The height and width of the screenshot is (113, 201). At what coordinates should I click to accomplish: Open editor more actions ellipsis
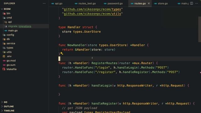click(x=197, y=3)
